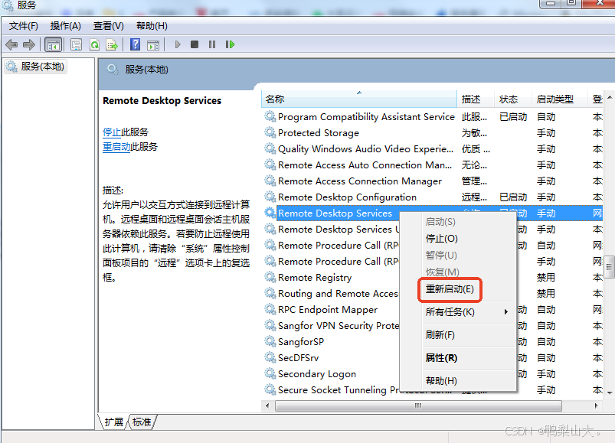
Task: Click the Start service play icon
Action: (x=178, y=44)
